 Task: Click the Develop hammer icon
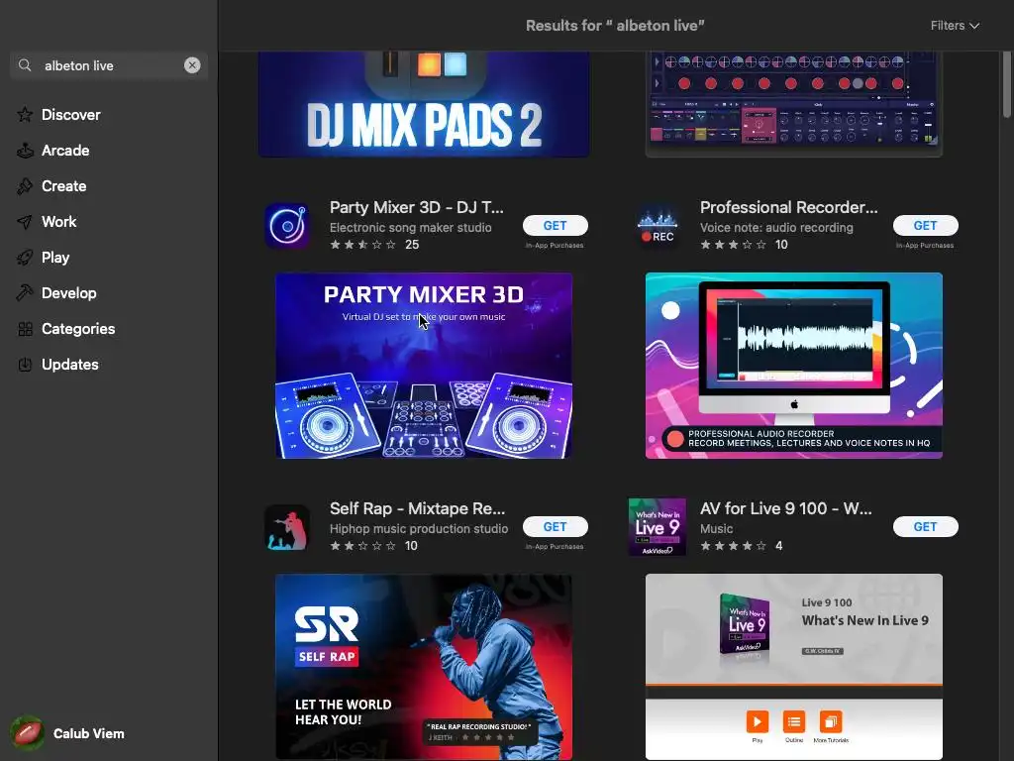click(25, 293)
